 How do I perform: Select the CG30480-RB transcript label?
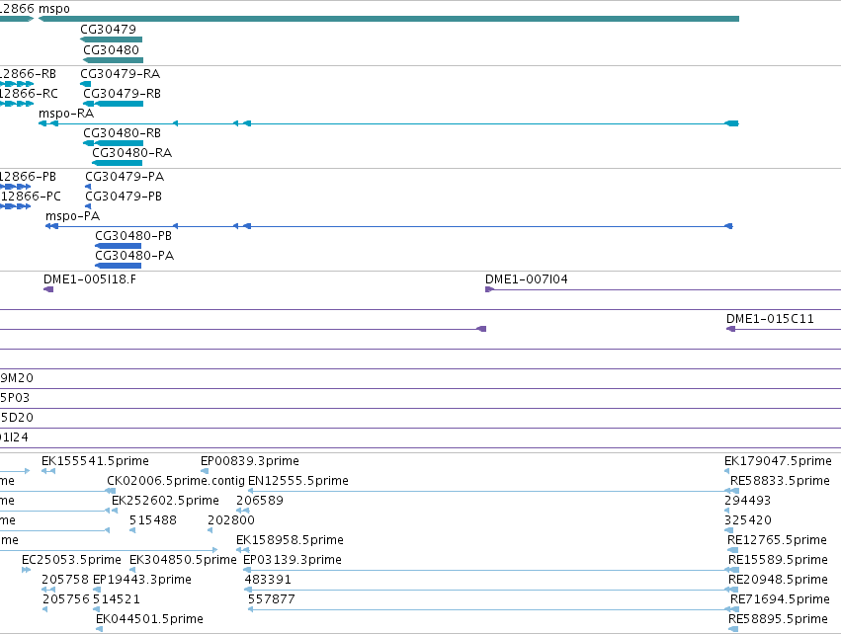pyautogui.click(x=122, y=133)
